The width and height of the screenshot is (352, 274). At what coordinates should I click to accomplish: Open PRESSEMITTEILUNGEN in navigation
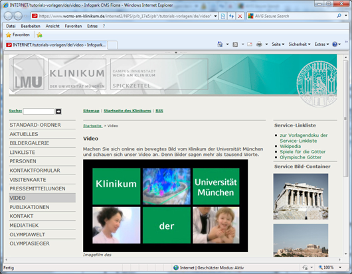tap(43, 188)
